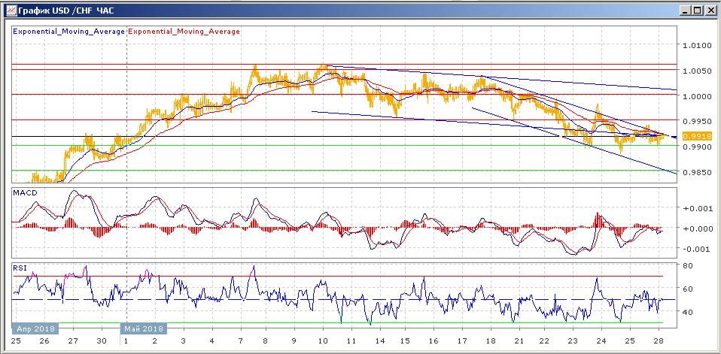Click the 0.9850 price axis label
This screenshot has width=721, height=354.
pyautogui.click(x=697, y=173)
